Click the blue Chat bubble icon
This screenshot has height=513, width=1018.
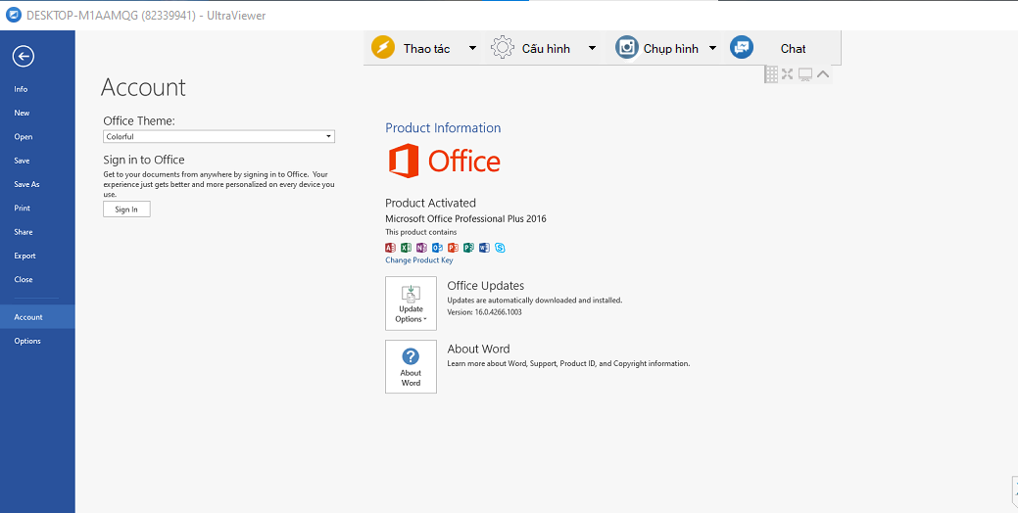click(x=742, y=47)
